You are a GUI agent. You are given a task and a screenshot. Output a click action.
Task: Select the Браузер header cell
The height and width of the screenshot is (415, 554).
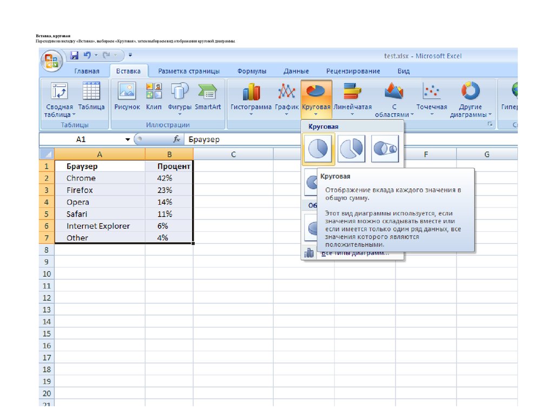(100, 166)
